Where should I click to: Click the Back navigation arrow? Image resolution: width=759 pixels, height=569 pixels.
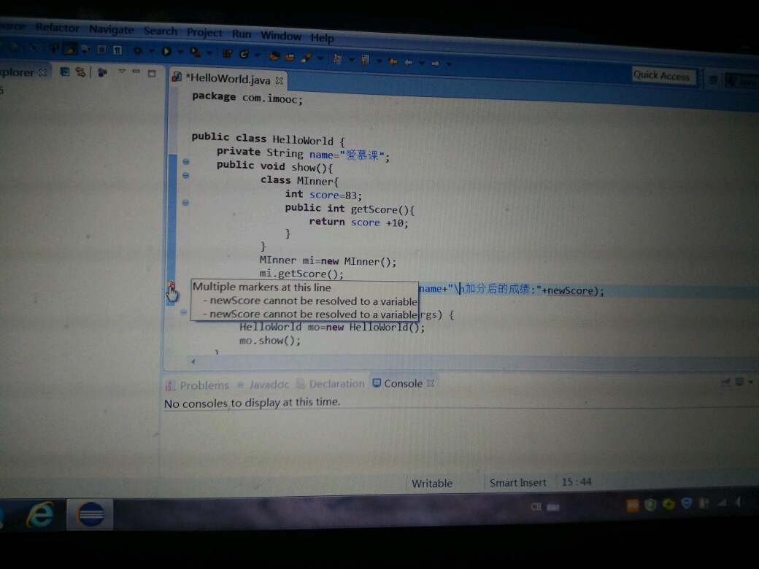pyautogui.click(x=409, y=63)
